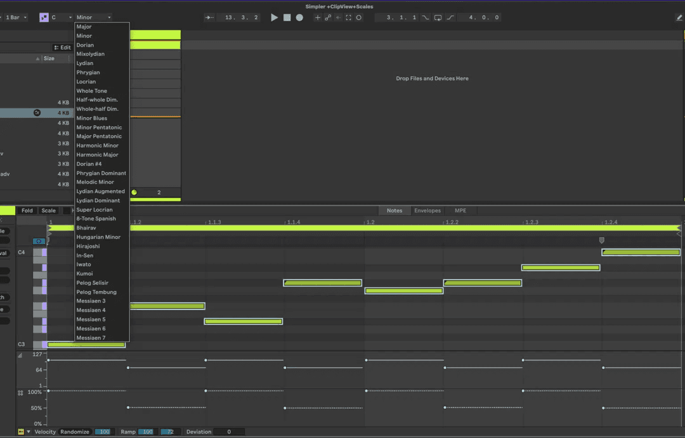The width and height of the screenshot is (685, 438).
Task: Click the transport Play button
Action: (275, 18)
